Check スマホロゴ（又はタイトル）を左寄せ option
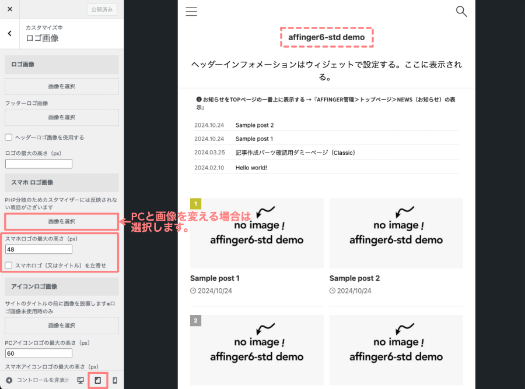 tap(9, 265)
